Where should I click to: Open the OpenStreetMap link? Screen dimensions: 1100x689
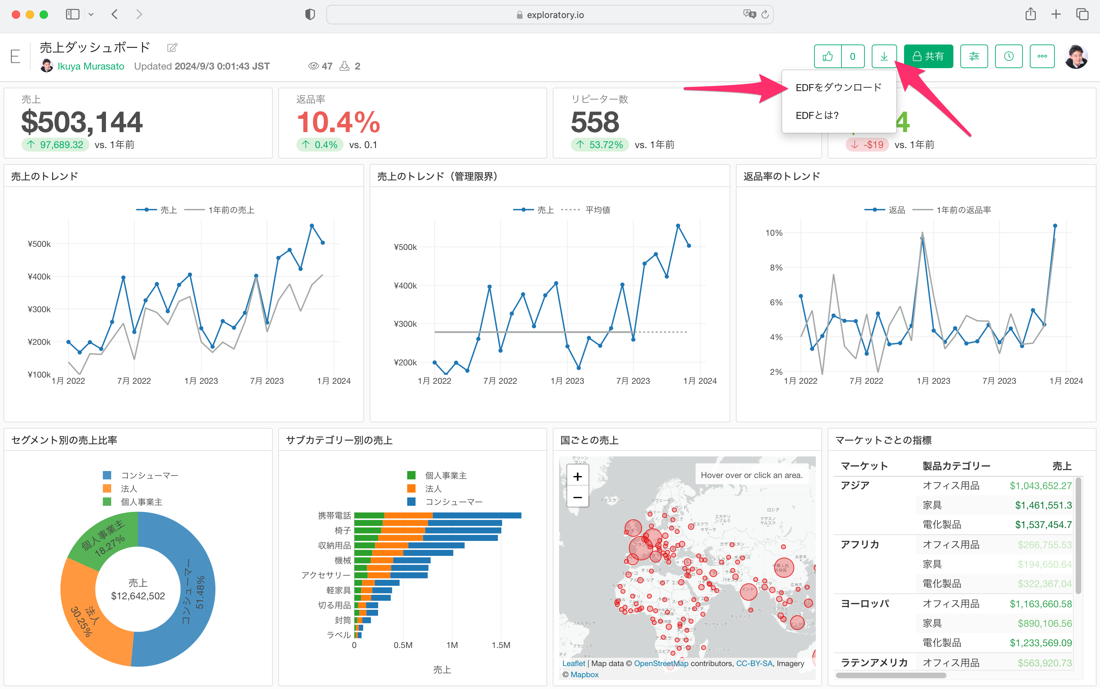(x=661, y=664)
